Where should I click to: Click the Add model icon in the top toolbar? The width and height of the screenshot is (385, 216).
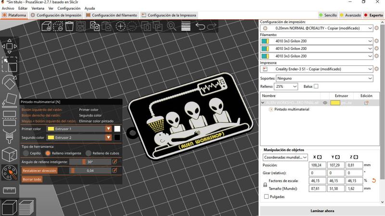47,26
